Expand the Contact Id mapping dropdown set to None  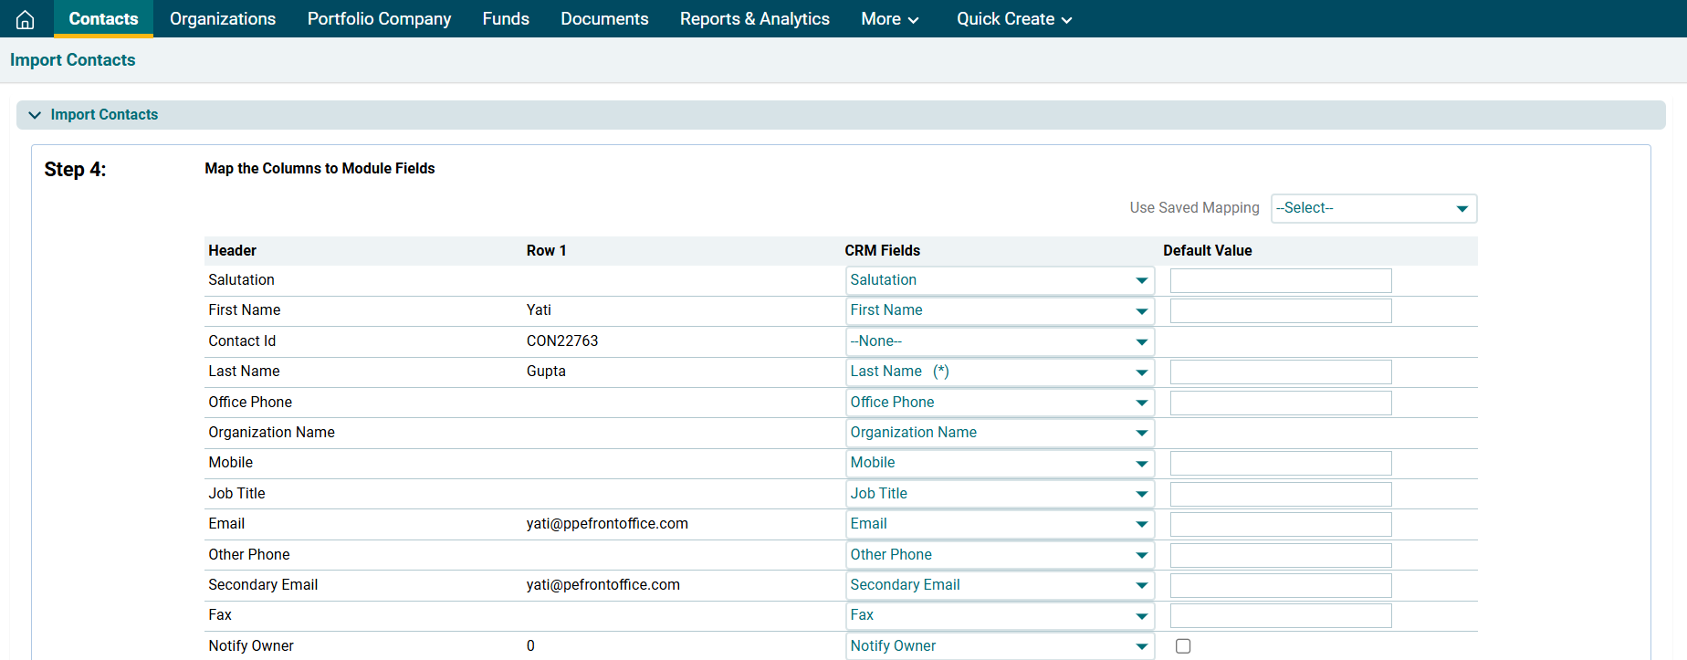pyautogui.click(x=999, y=341)
